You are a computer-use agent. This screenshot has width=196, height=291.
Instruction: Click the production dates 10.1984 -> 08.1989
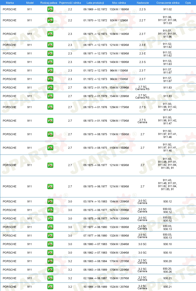pos(95,287)
